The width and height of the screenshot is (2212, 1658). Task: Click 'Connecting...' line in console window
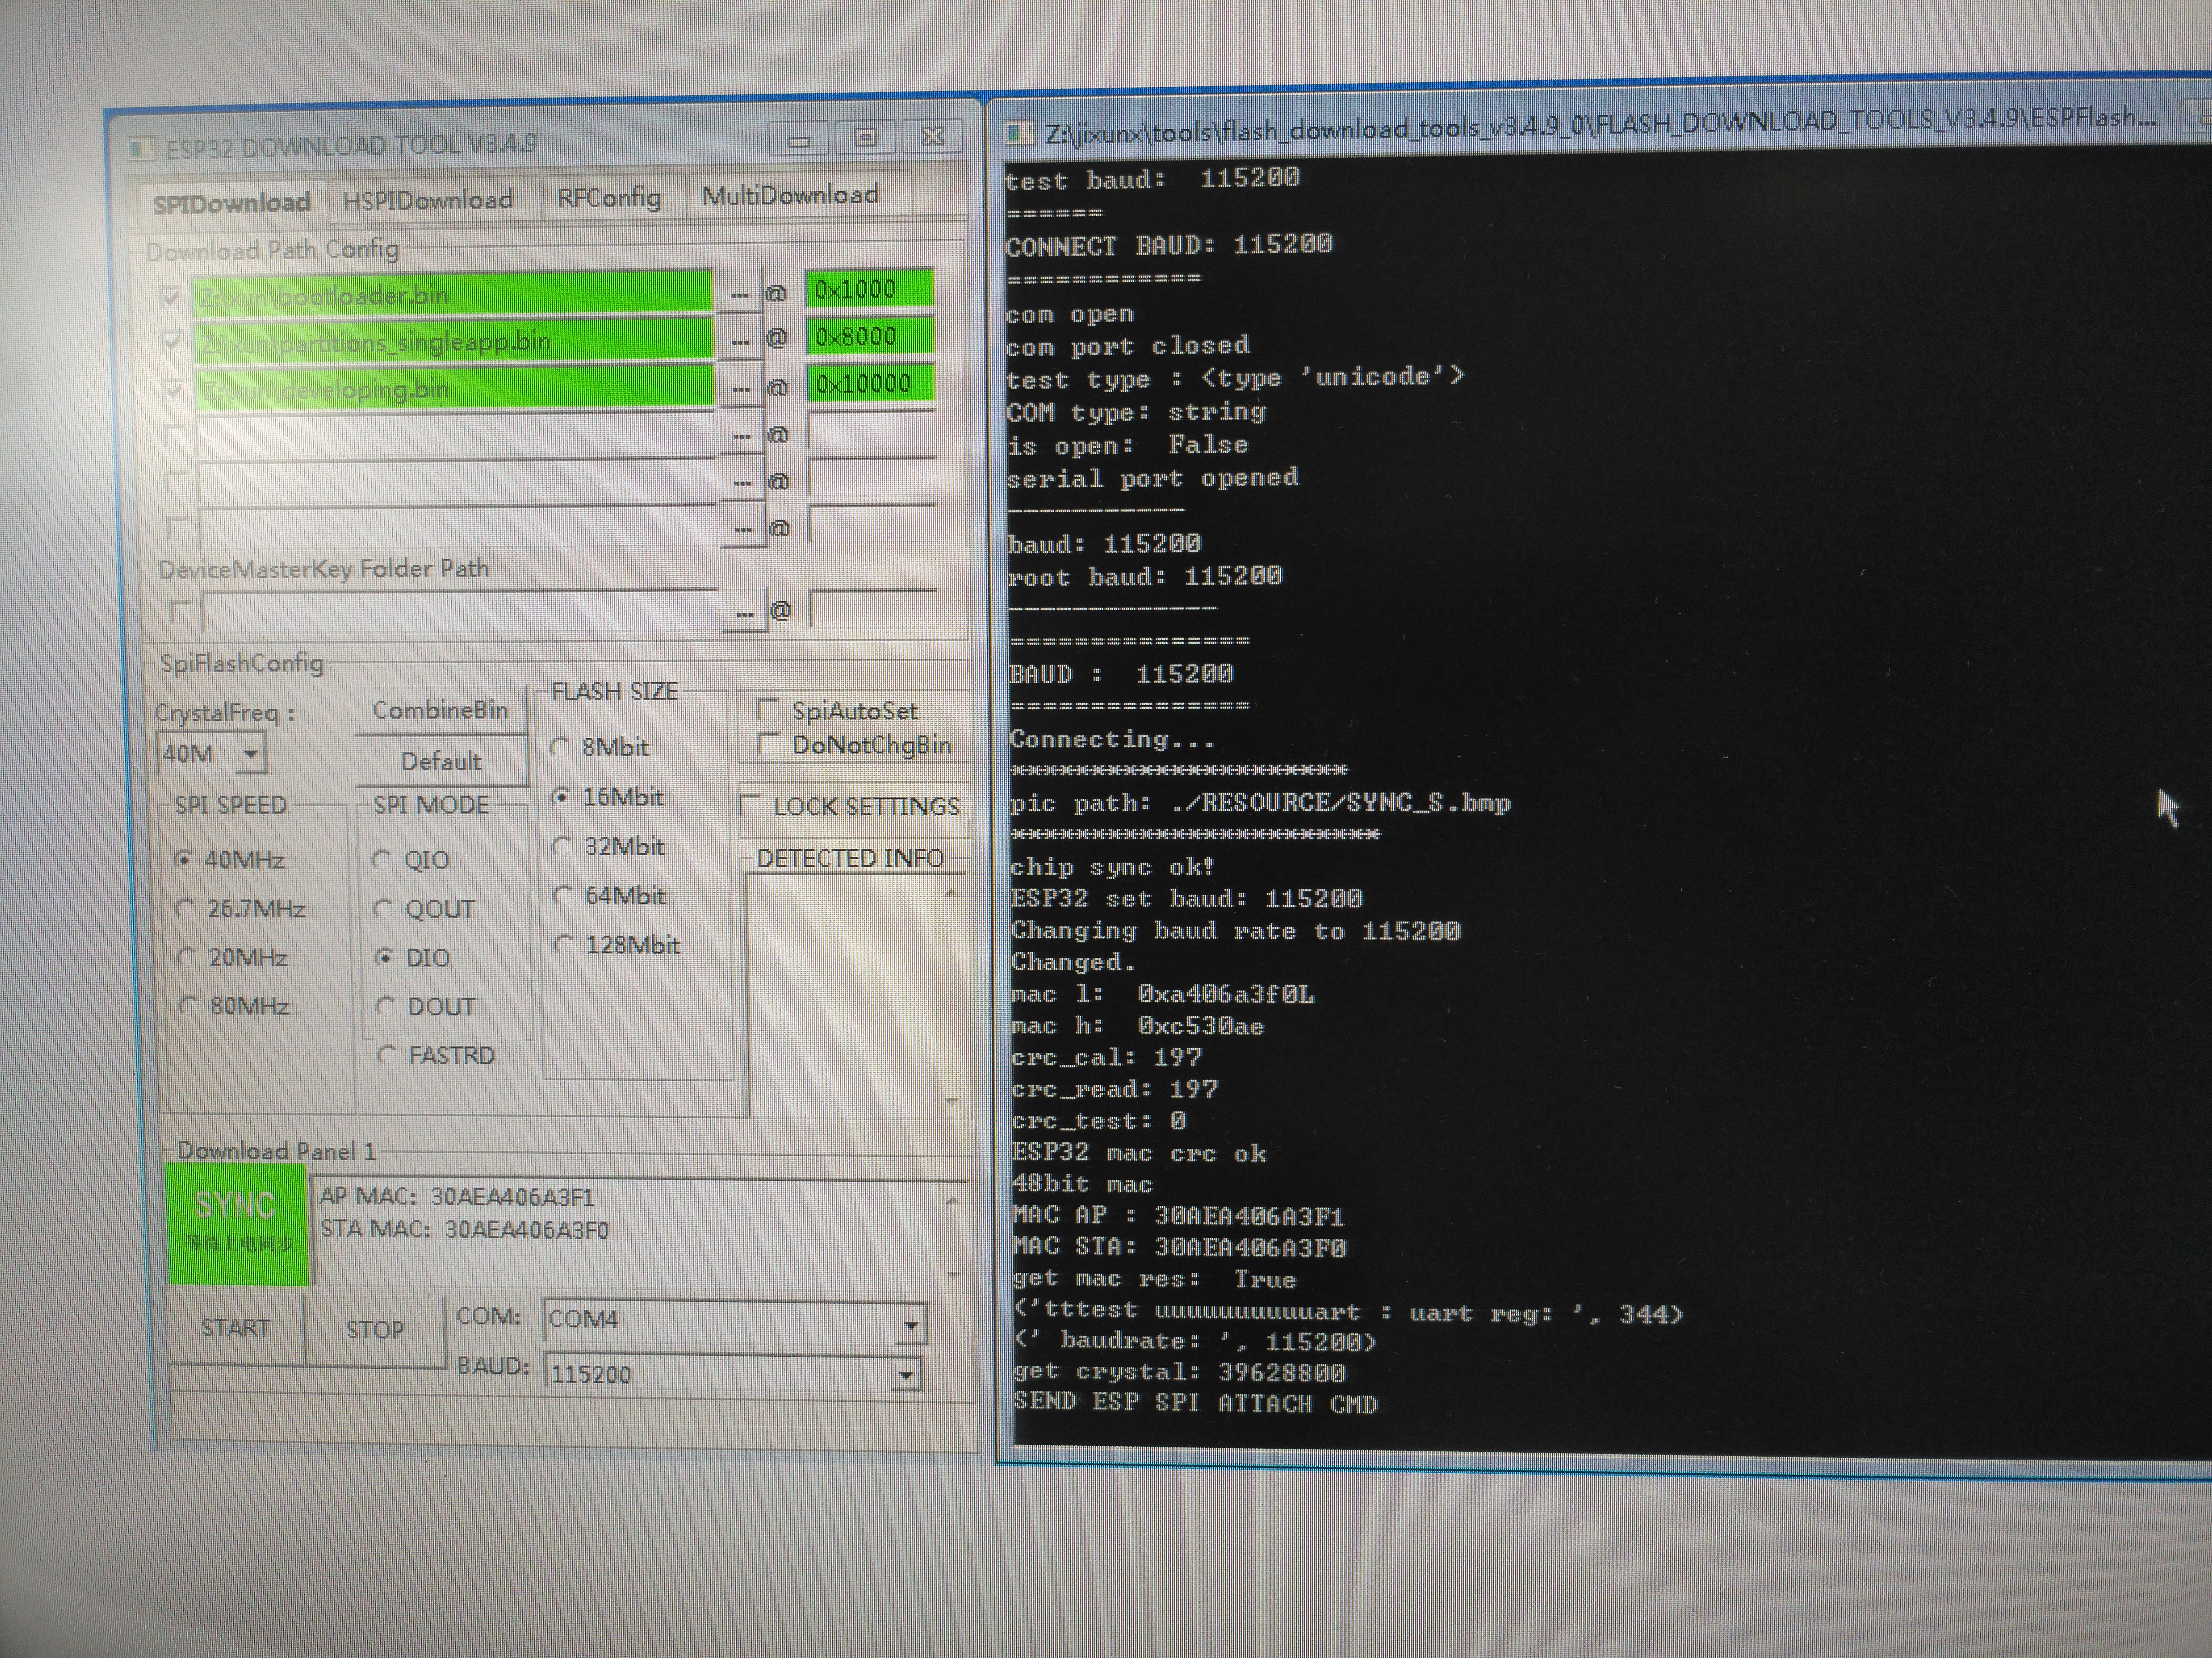click(x=1113, y=739)
